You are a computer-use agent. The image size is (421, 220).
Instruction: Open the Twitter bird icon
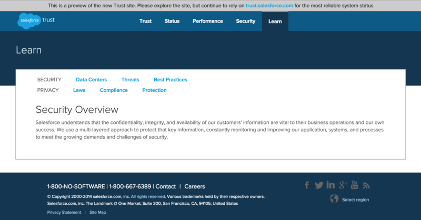tap(319, 185)
